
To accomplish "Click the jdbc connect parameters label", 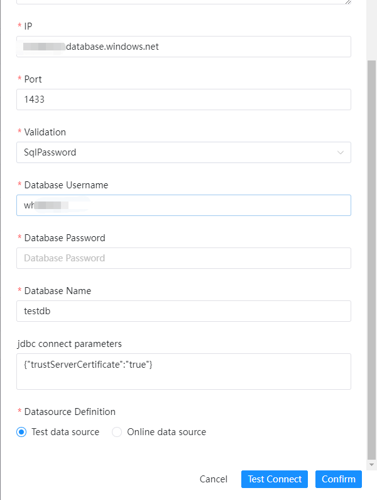I will click(69, 344).
